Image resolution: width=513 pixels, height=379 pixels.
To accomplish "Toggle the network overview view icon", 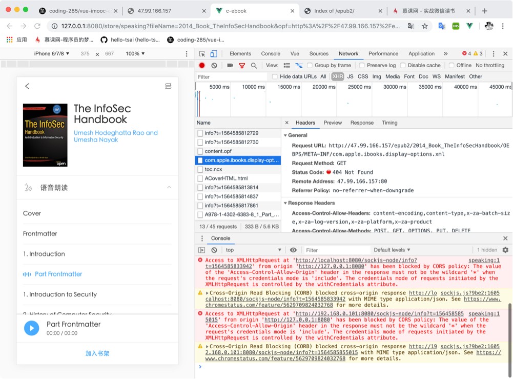I will coord(299,66).
